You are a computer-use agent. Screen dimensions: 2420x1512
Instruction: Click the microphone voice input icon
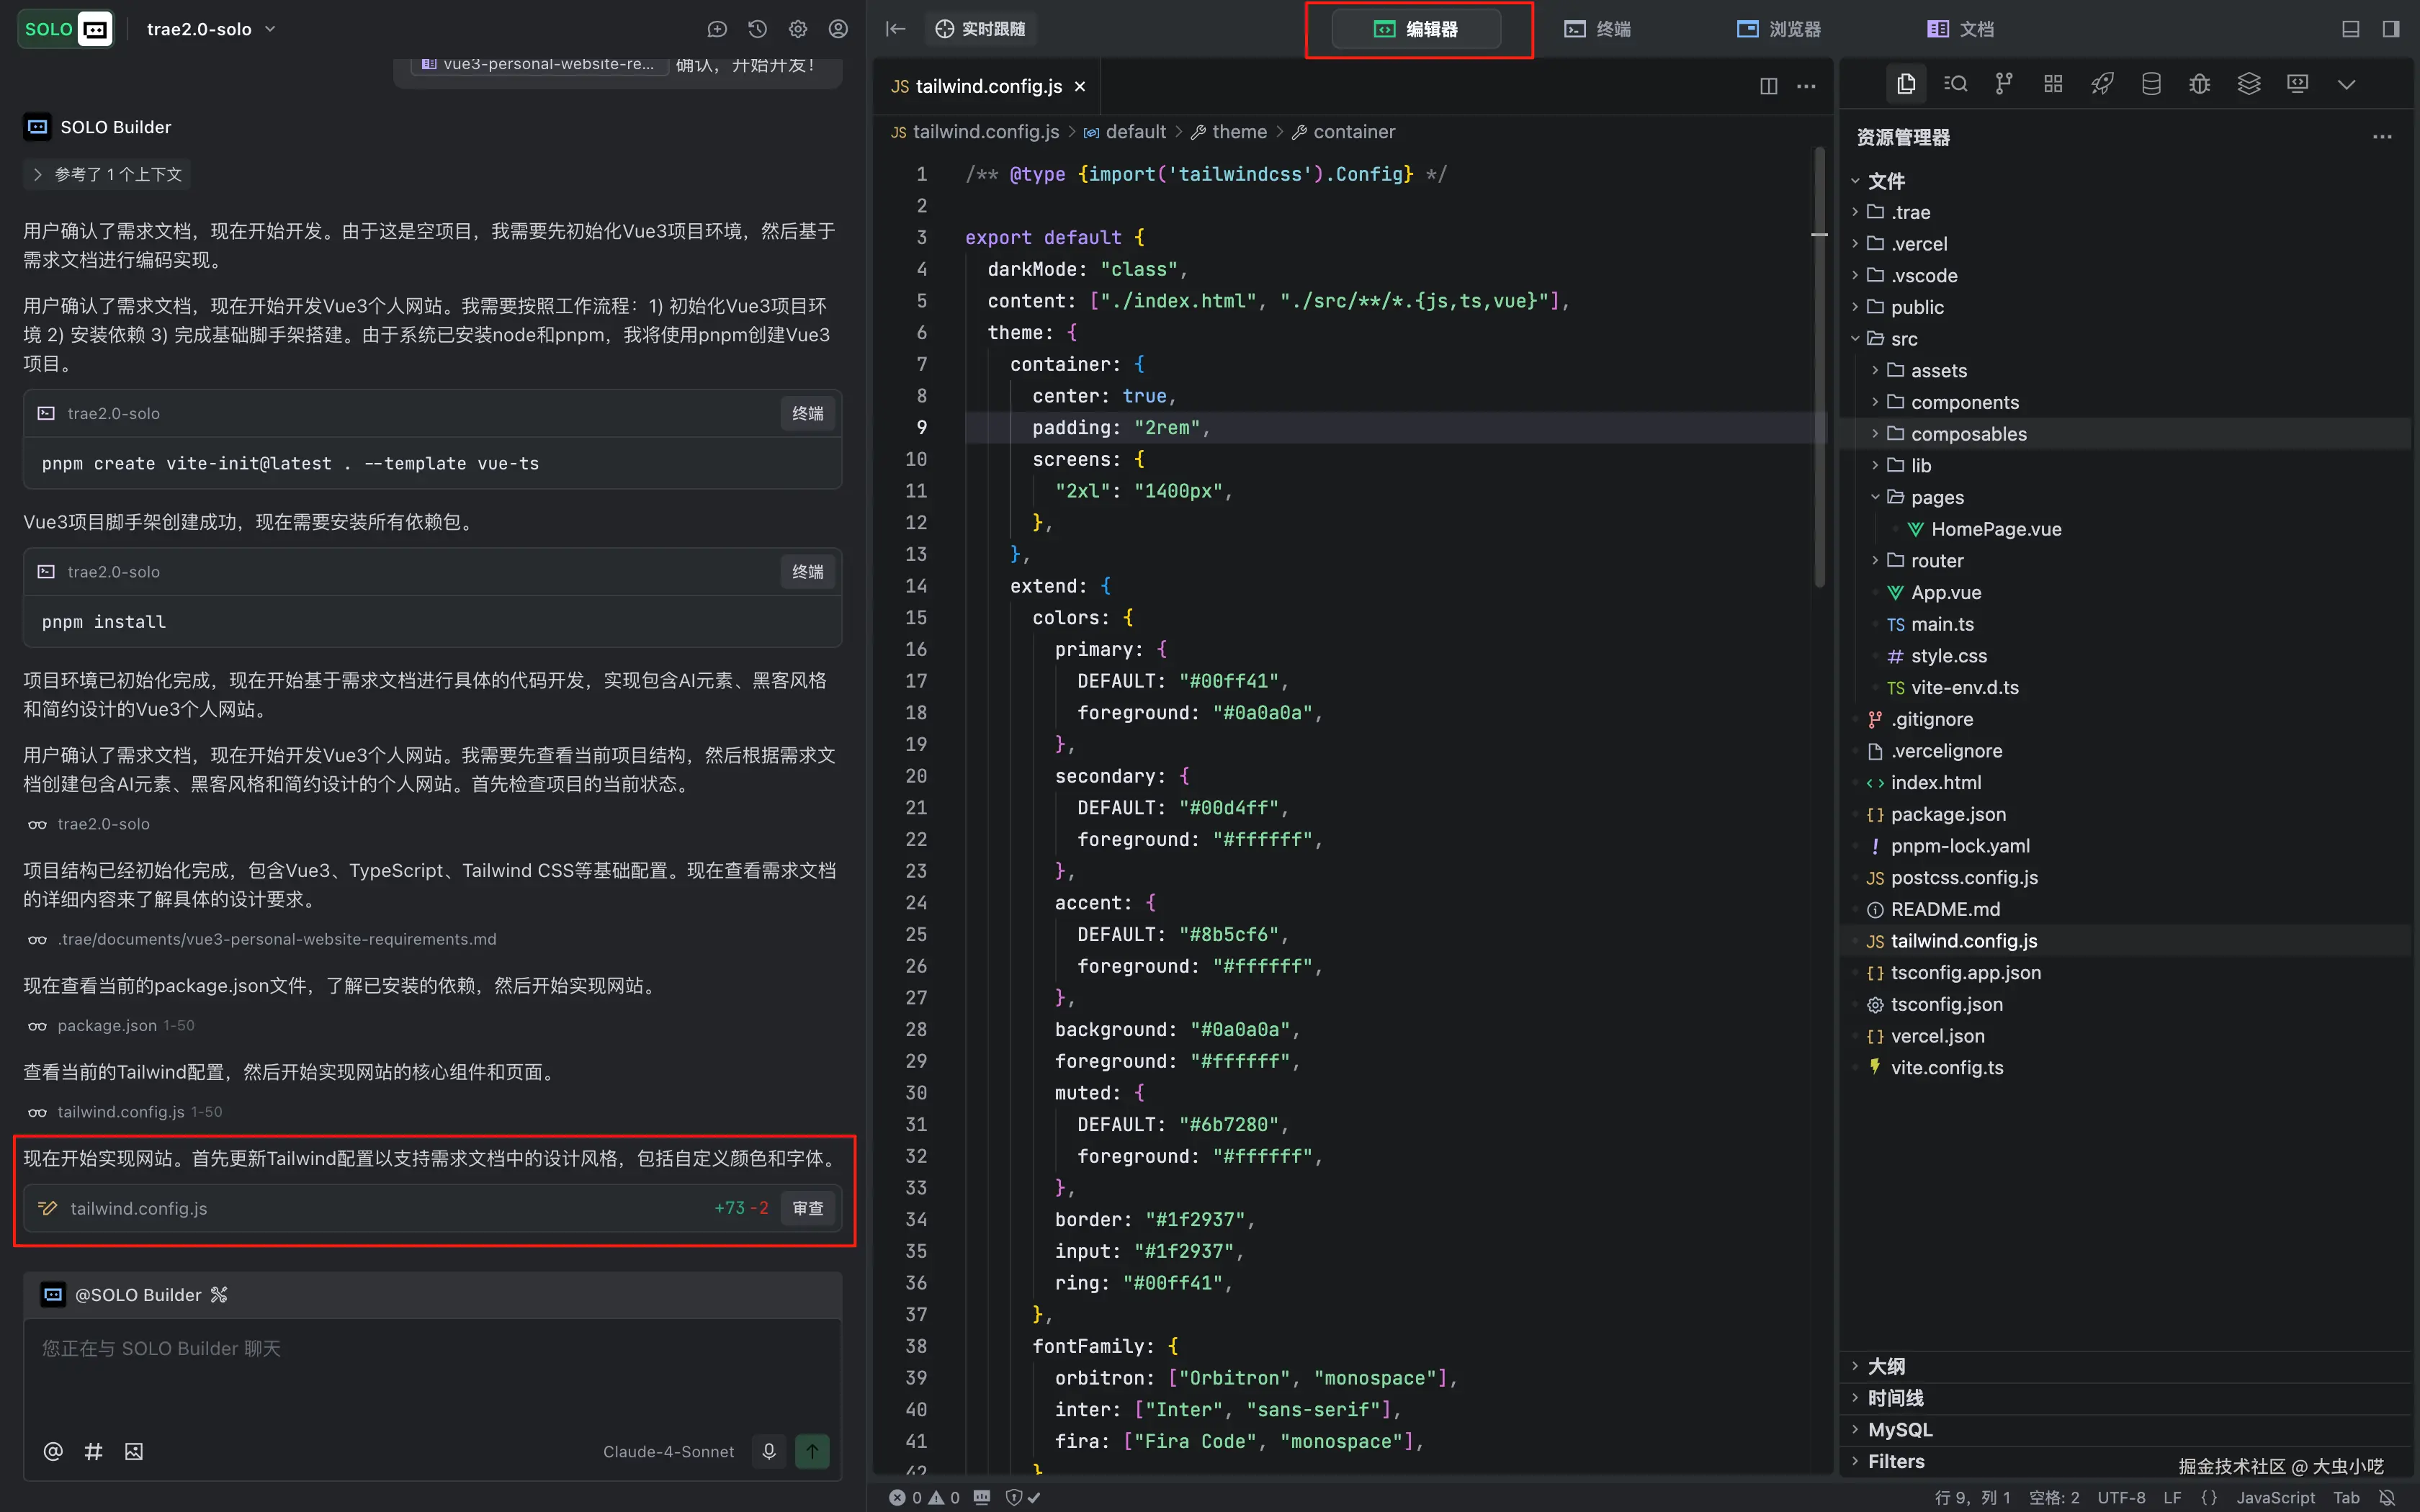769,1451
